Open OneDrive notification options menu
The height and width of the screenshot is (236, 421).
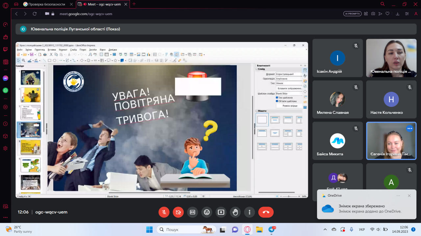(398, 196)
